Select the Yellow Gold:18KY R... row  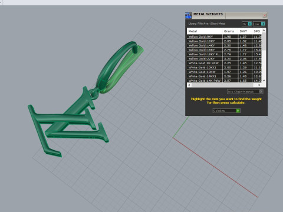tap(224, 54)
